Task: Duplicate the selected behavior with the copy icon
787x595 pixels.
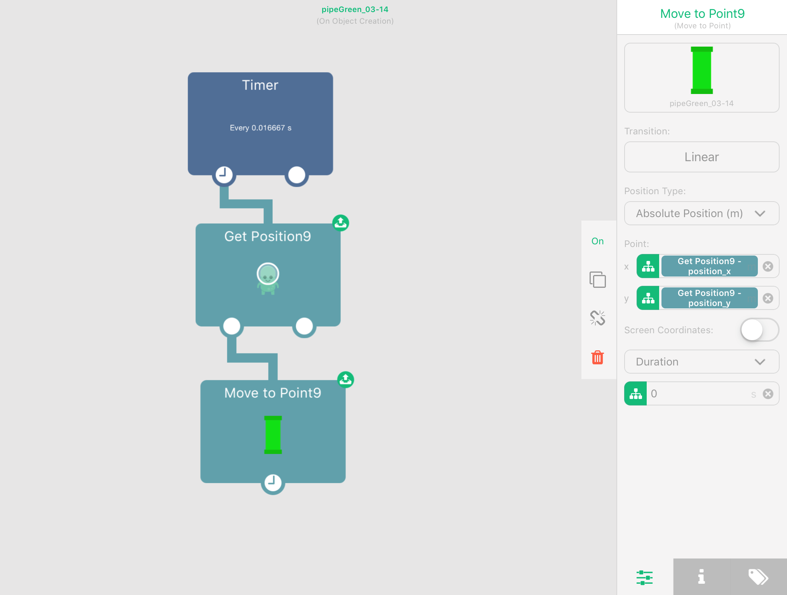Action: [x=598, y=280]
